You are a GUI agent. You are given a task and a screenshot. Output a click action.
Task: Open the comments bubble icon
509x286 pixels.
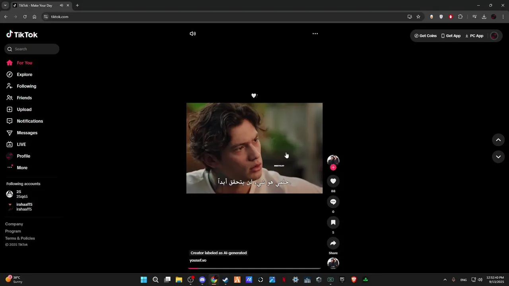pos(333,202)
